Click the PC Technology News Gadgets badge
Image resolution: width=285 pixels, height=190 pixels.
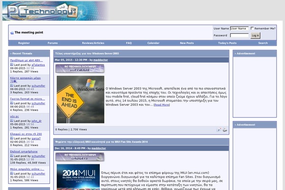(x=80, y=157)
